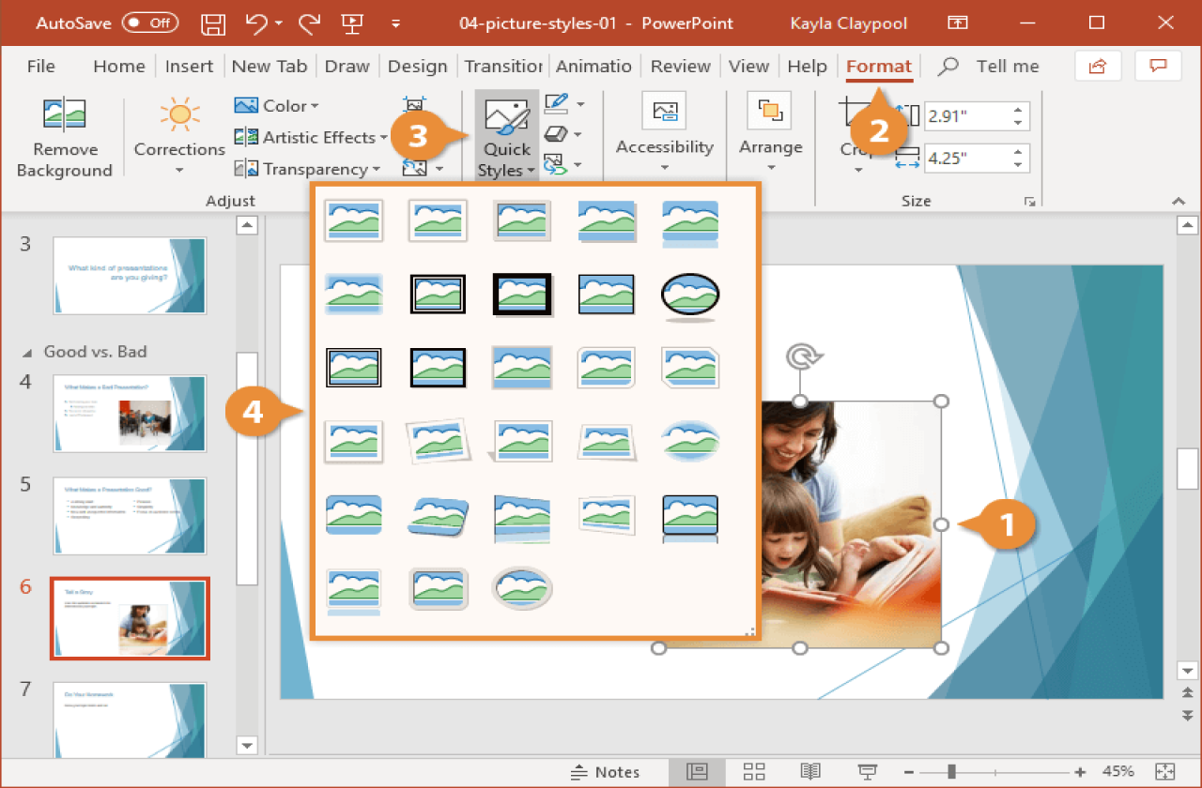
Task: Toggle the AutoSave switch
Action: click(x=150, y=23)
